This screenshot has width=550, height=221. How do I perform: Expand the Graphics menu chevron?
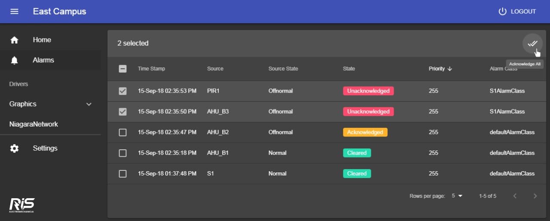click(89, 104)
